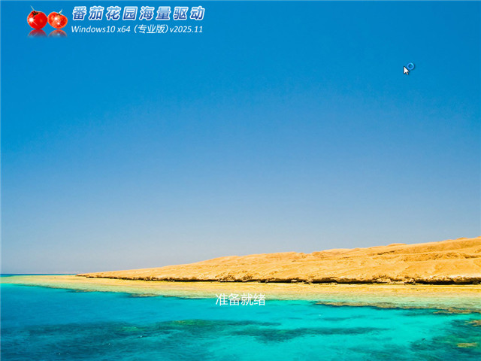Click the 番茄花园海量驱动 title text
This screenshot has width=481, height=361.
[x=138, y=14]
